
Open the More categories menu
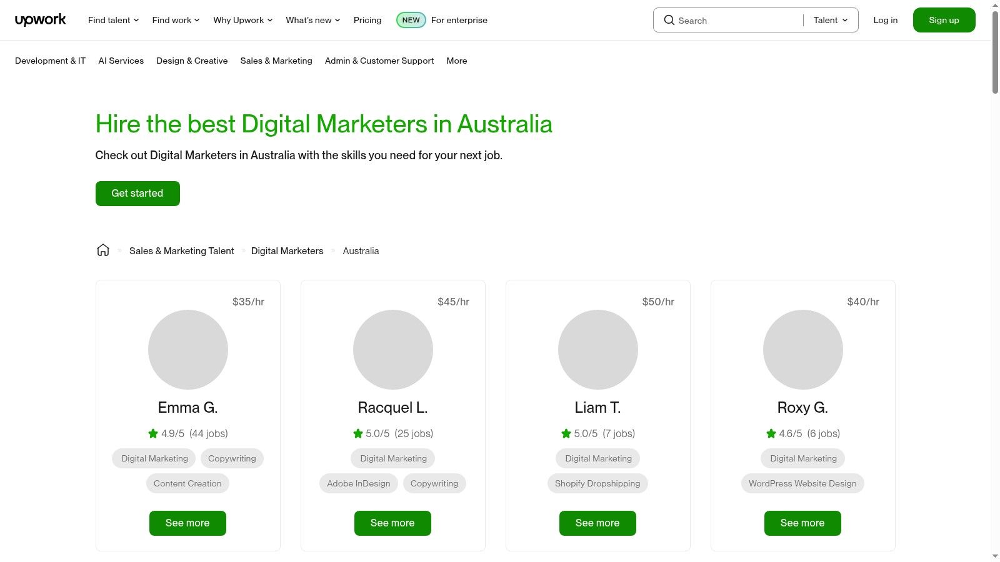point(457,61)
